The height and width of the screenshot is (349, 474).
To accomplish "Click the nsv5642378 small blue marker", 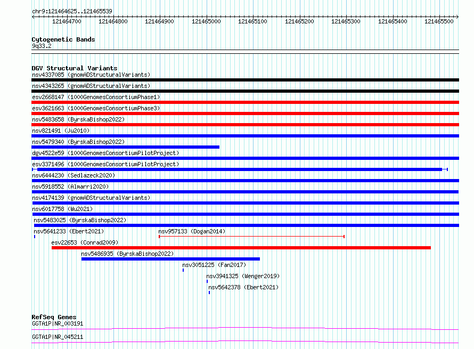I will click(209, 293).
